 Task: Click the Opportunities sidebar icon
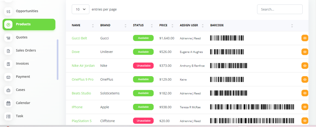click(x=8, y=11)
